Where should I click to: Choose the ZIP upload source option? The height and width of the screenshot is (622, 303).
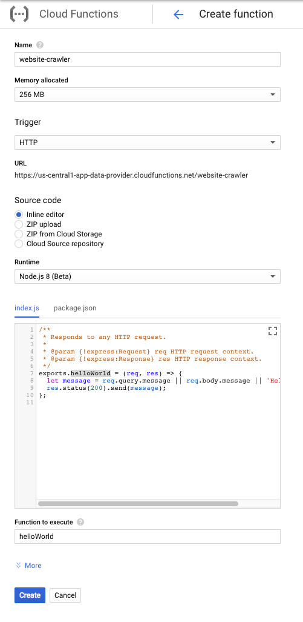point(19,224)
